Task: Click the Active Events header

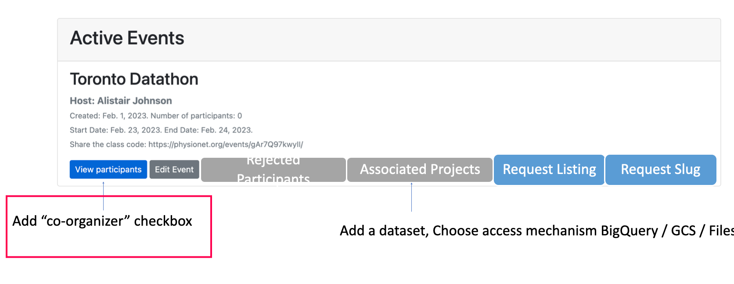Action: coord(127,38)
